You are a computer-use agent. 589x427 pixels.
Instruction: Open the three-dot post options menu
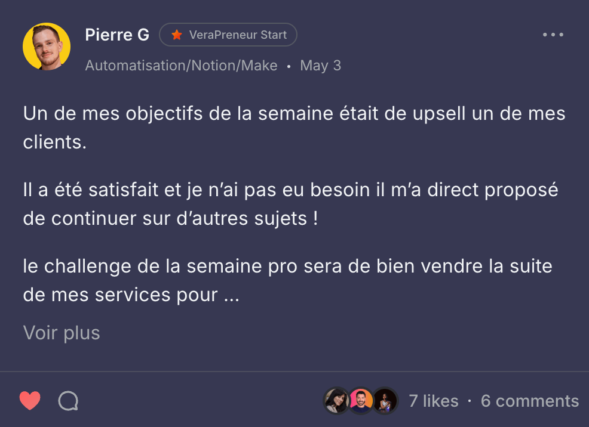tap(553, 35)
